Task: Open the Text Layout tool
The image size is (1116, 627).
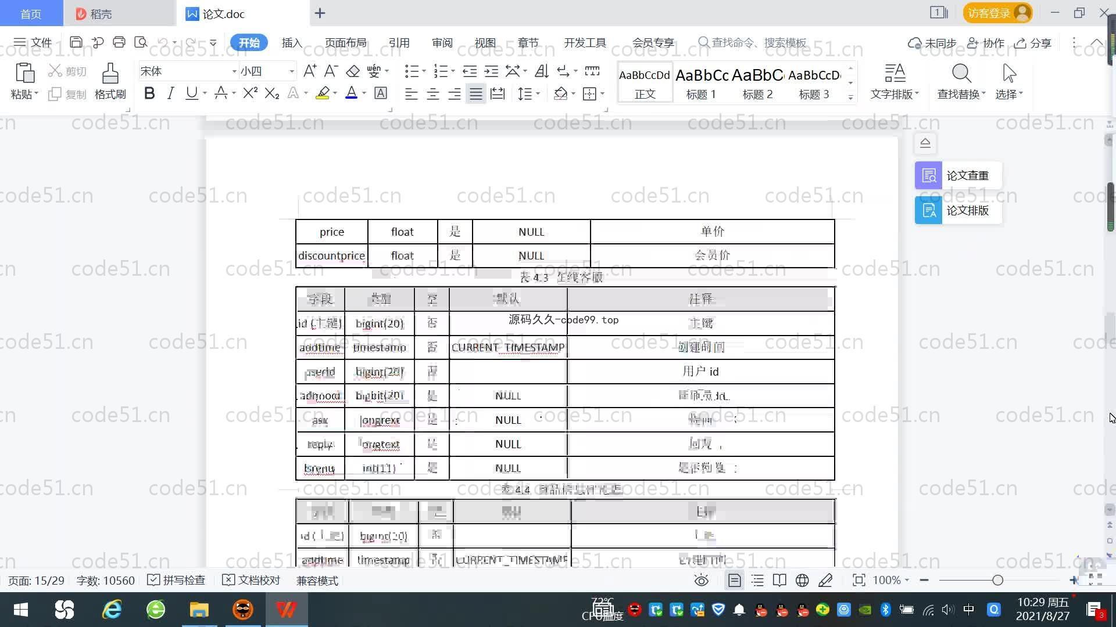Action: click(895, 81)
